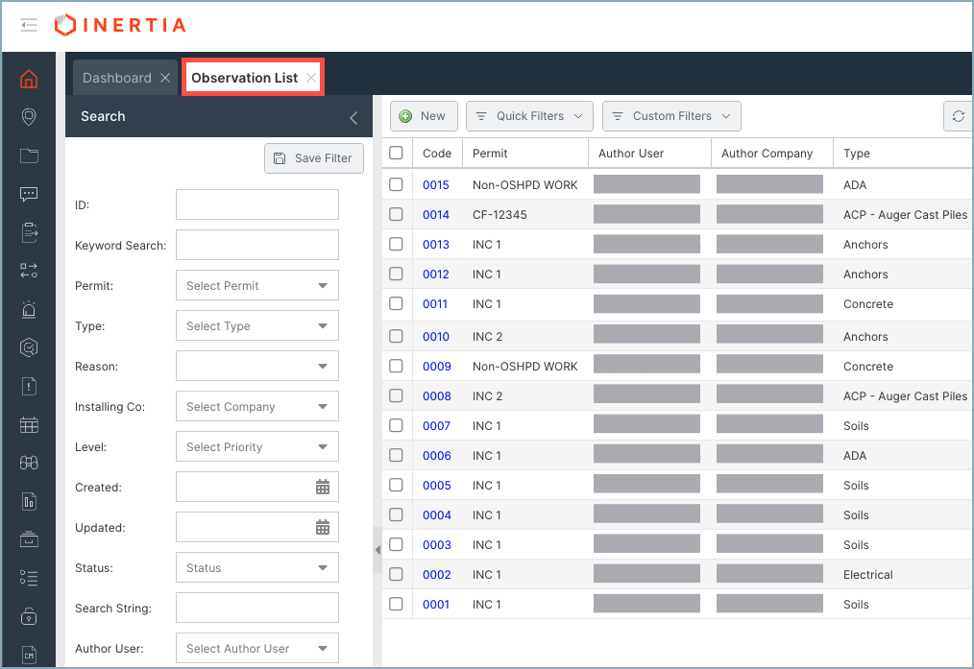Expand the Custom Filters menu
This screenshot has width=974, height=669.
[671, 116]
